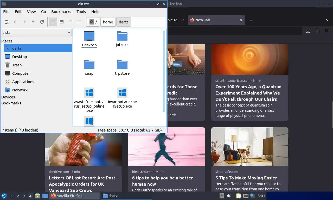Image resolution: width=333 pixels, height=200 pixels.
Task: Select the snap folder
Action: tap(89, 67)
